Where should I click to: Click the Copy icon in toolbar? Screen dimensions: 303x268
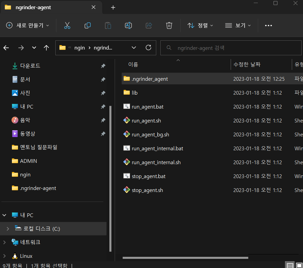pyautogui.click(x=88, y=25)
